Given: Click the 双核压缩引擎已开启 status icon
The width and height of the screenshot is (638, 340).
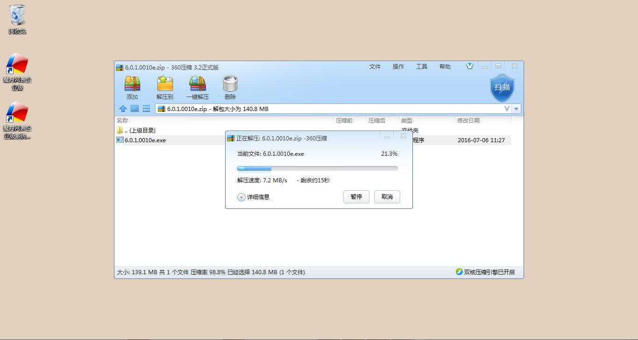Looking at the screenshot, I should coord(459,272).
